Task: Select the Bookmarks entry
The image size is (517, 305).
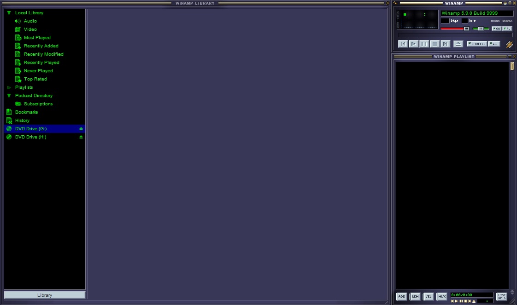Action: pos(26,112)
